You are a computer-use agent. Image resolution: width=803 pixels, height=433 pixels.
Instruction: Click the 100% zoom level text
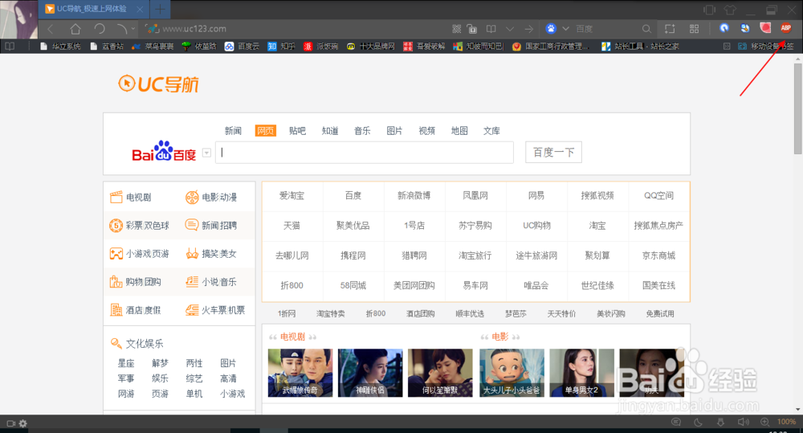tap(786, 422)
